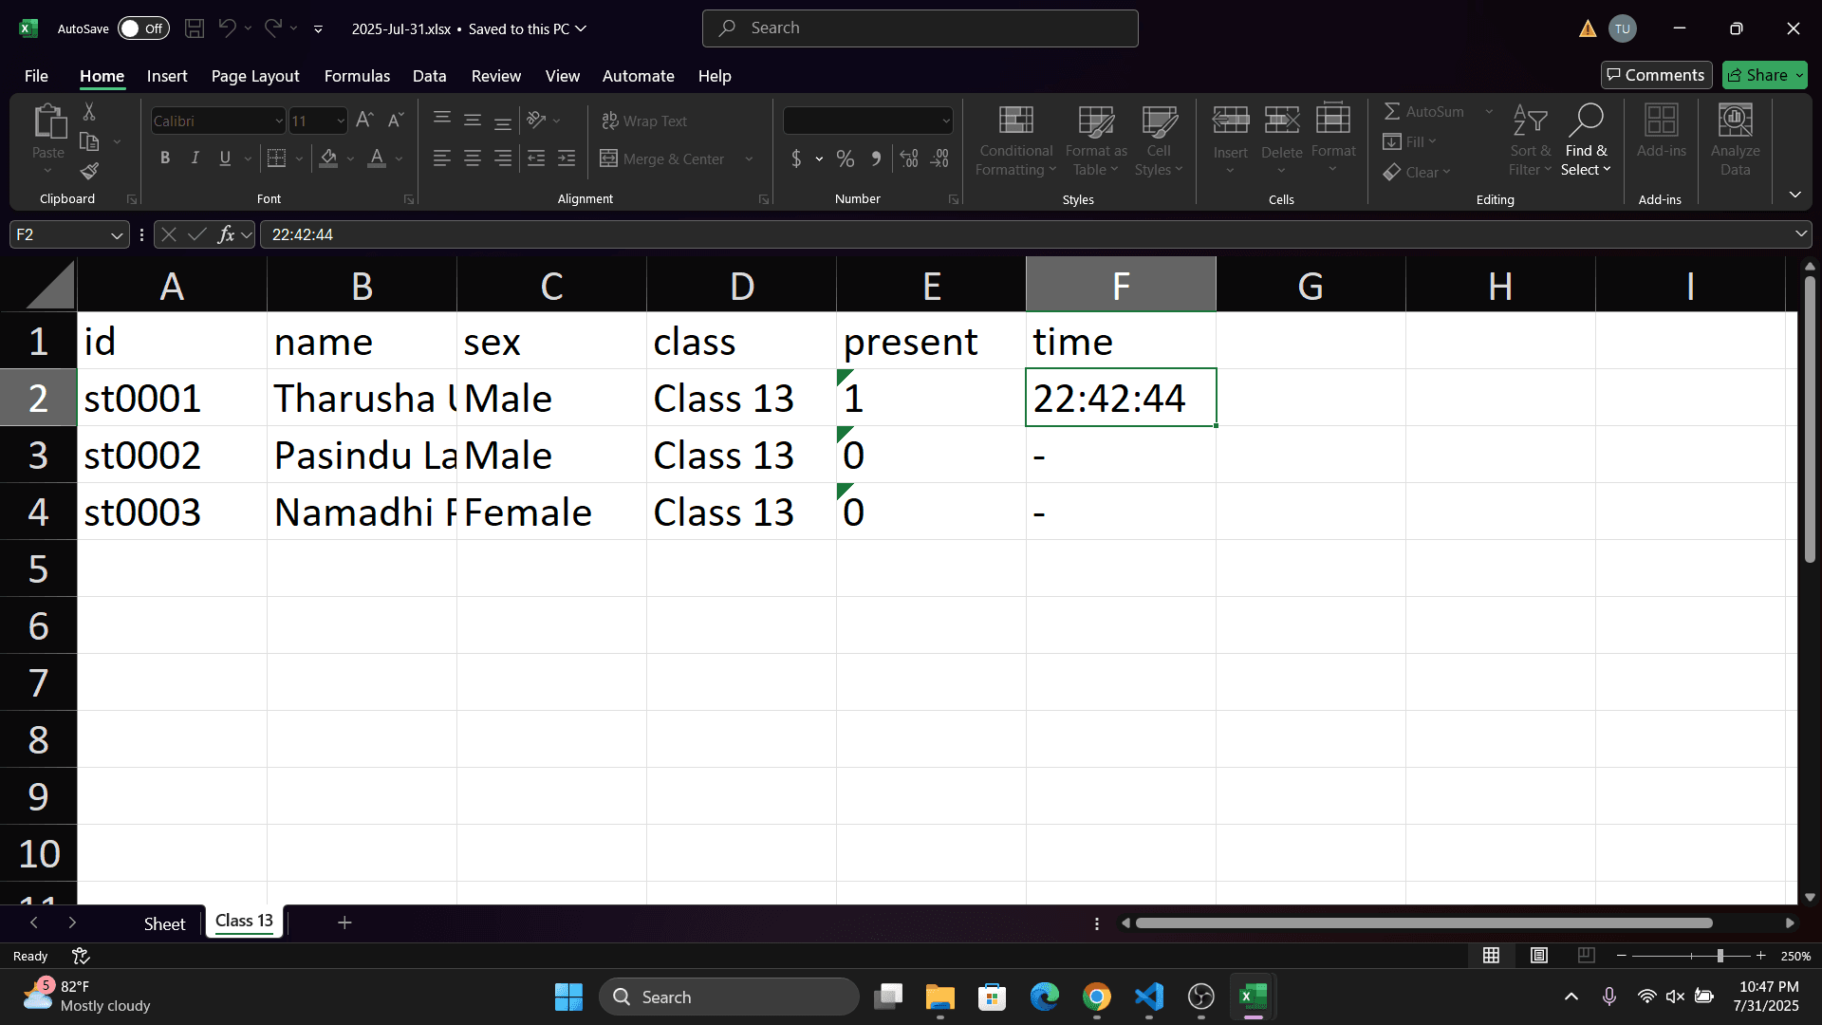Viewport: 1822px width, 1025px height.
Task: Switch to the Sheet worksheet tab
Action: click(164, 923)
